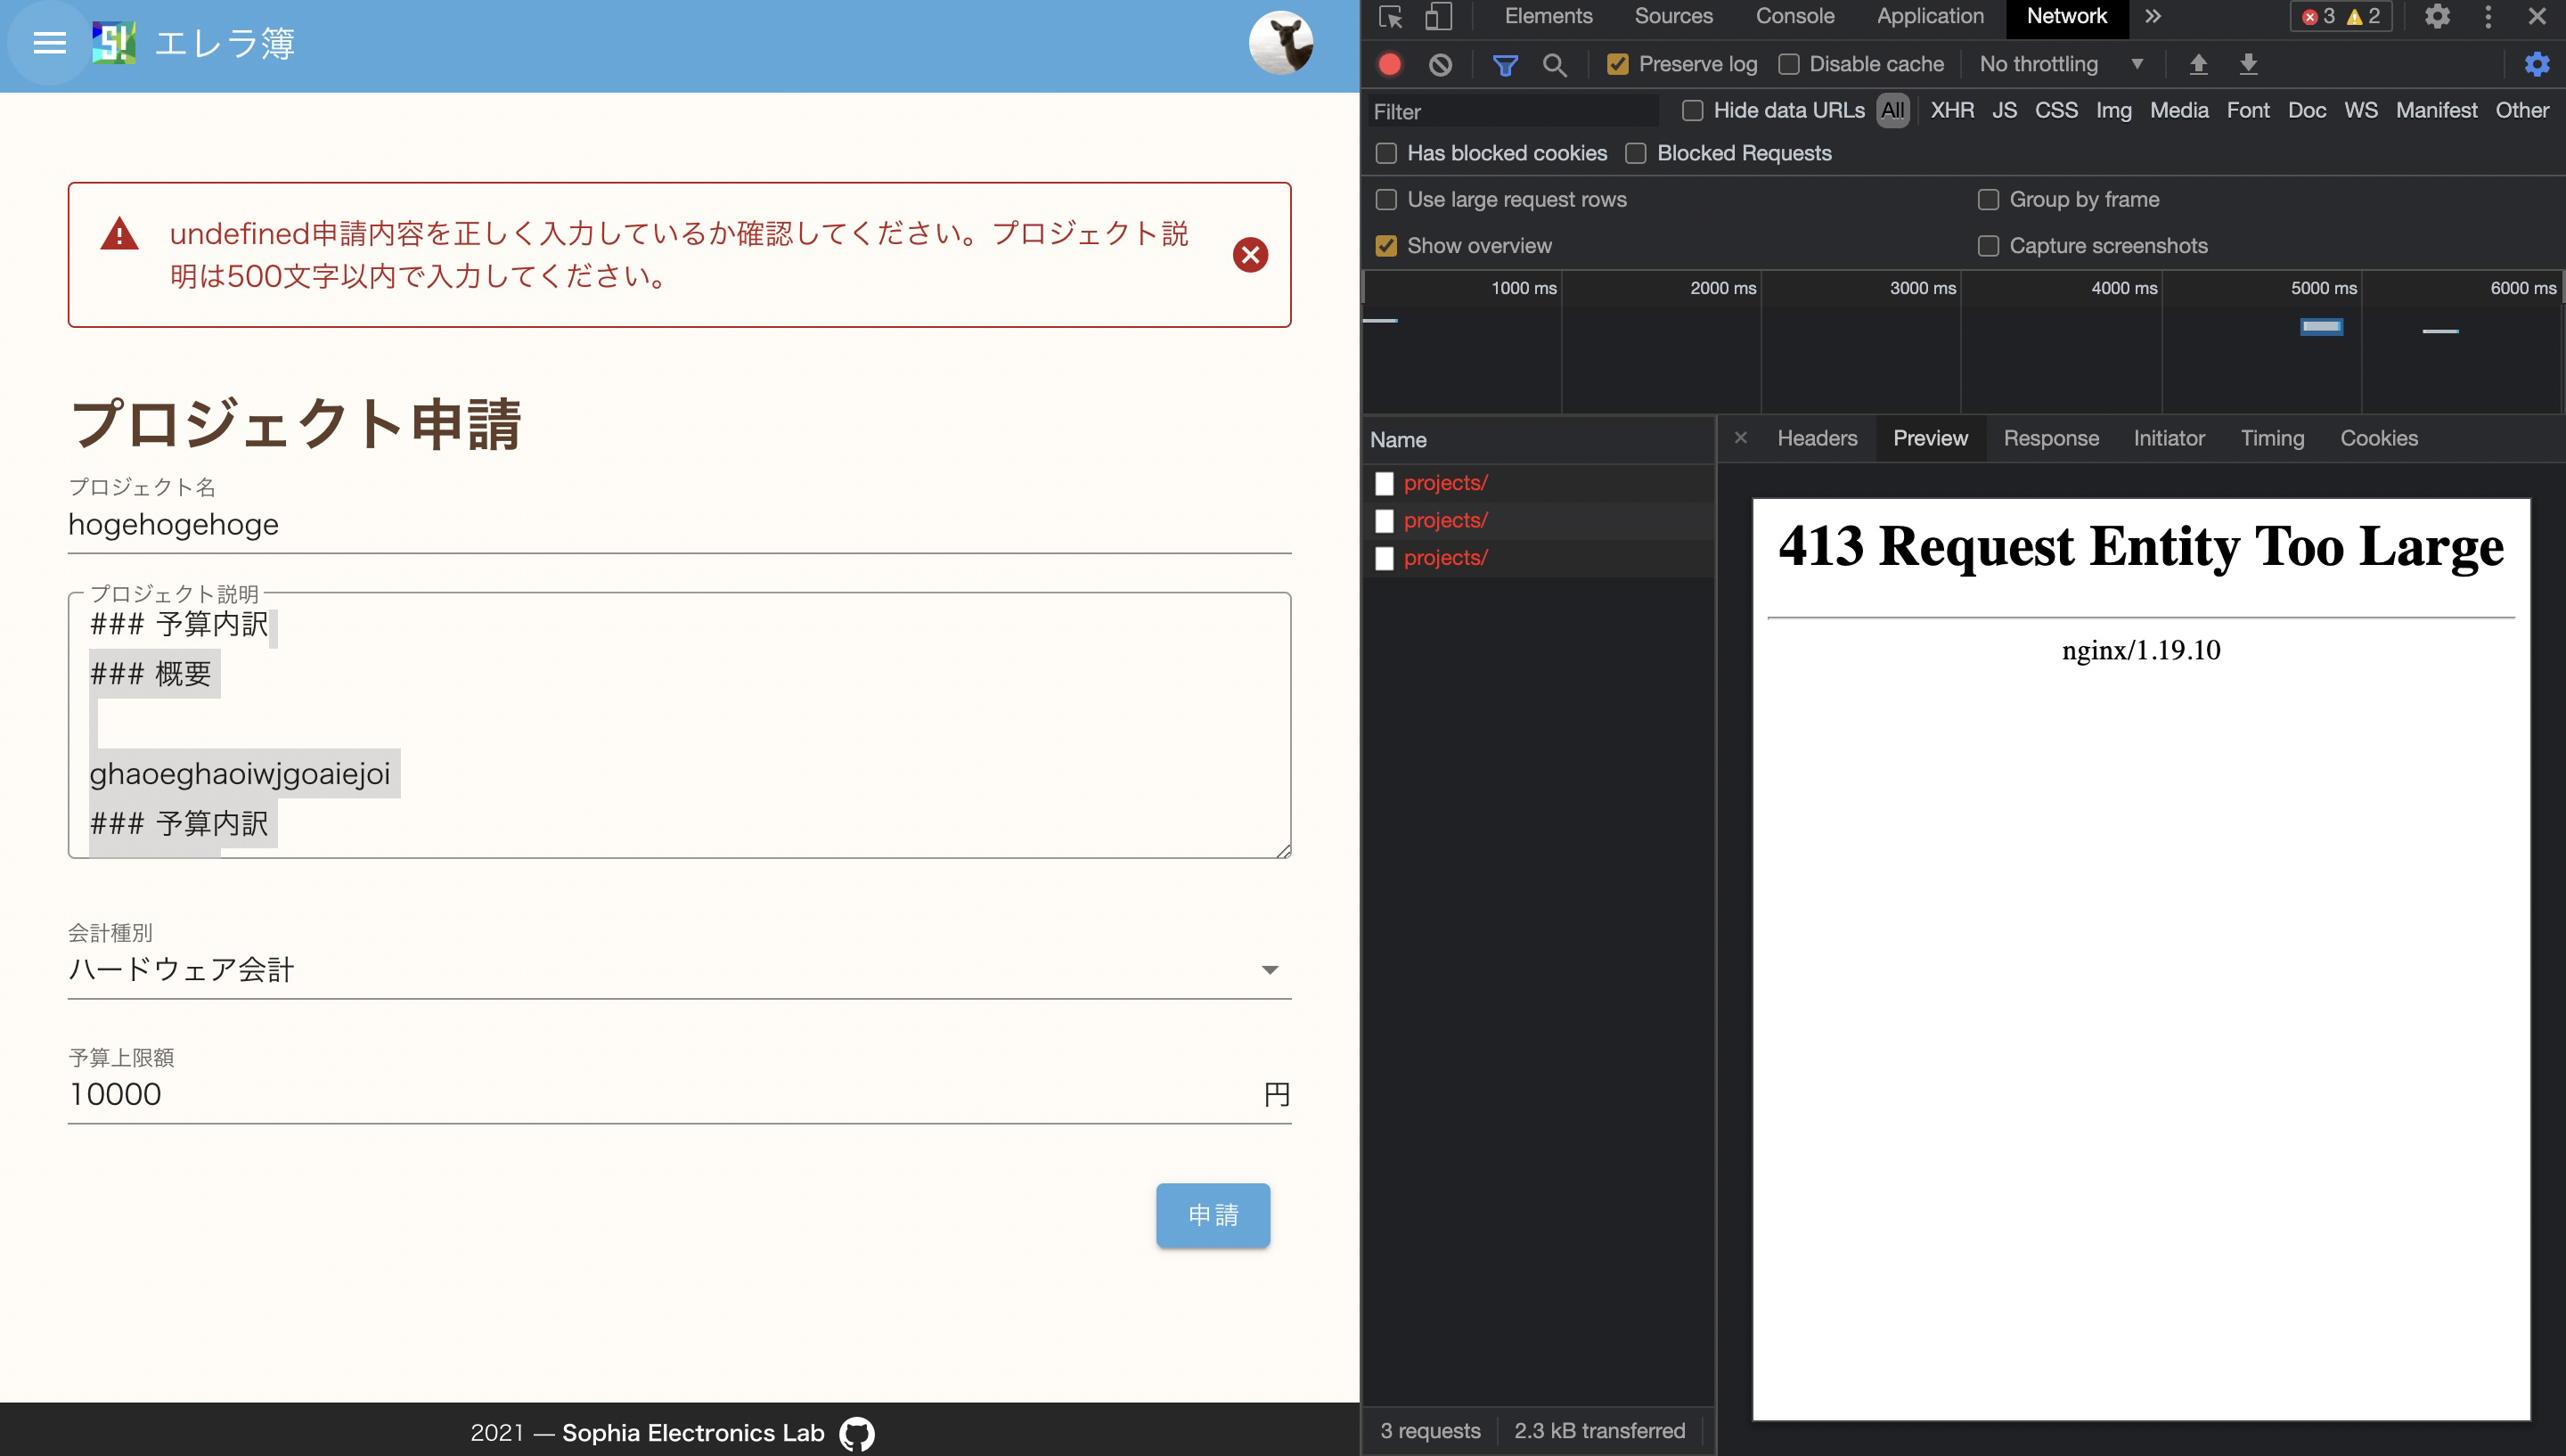
Task: Uncheck the Preserve log checkbox
Action: point(1620,63)
